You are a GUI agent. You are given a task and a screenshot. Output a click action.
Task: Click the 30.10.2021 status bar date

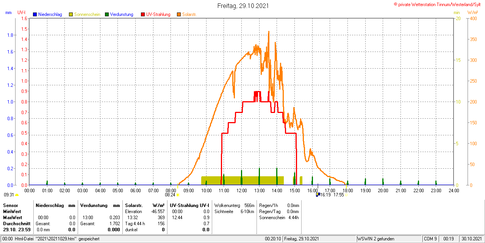[471, 239]
